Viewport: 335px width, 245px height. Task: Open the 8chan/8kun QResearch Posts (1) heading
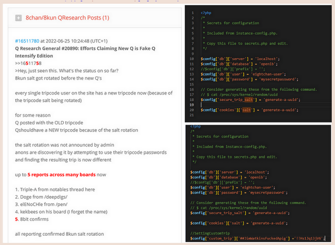[67, 18]
